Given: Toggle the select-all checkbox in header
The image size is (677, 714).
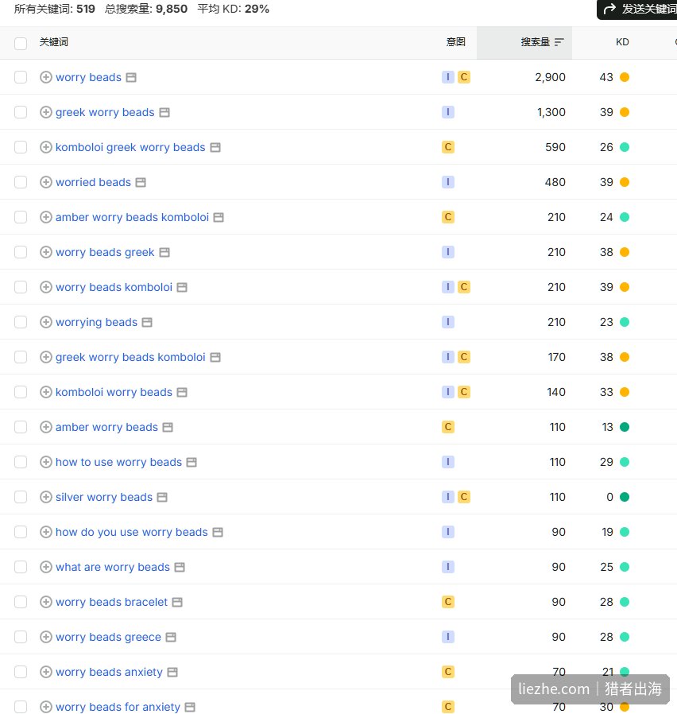Looking at the screenshot, I should 21,43.
